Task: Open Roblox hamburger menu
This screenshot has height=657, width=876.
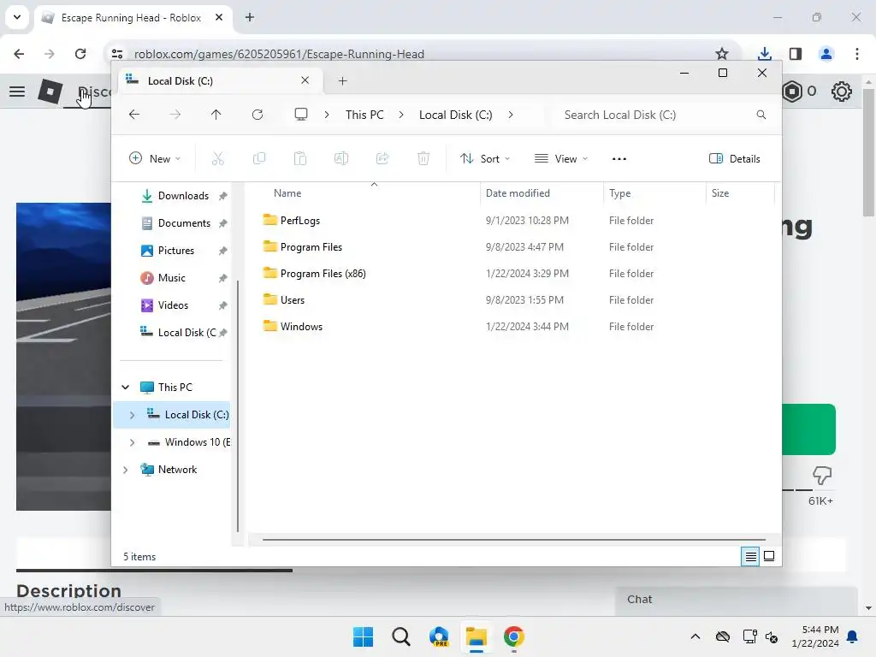Action: point(17,91)
